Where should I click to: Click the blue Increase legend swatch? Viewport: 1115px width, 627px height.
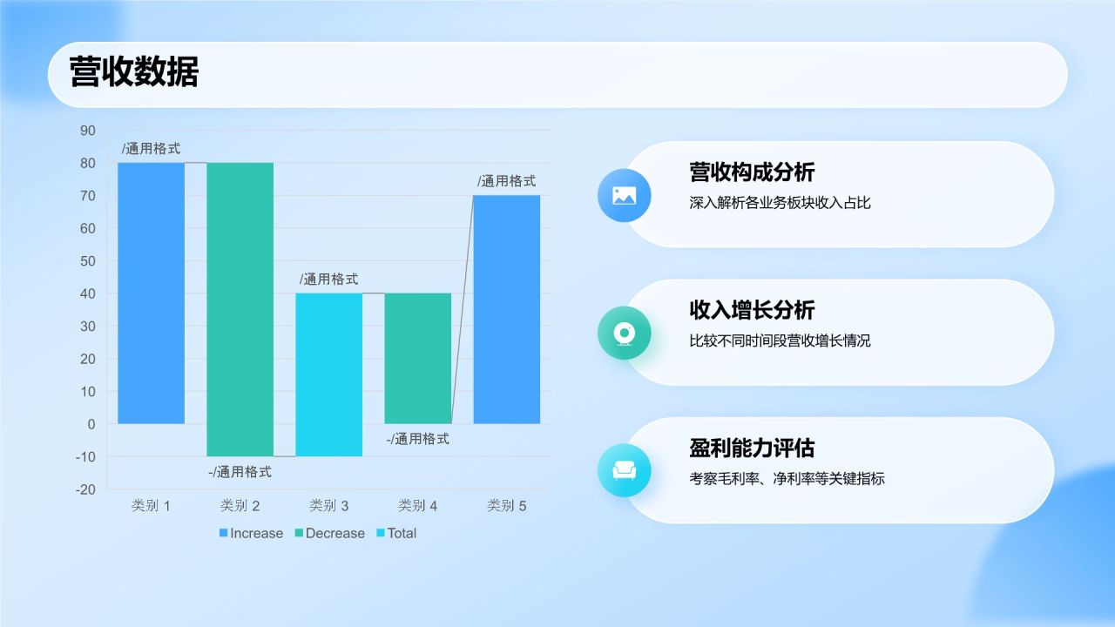click(x=224, y=533)
